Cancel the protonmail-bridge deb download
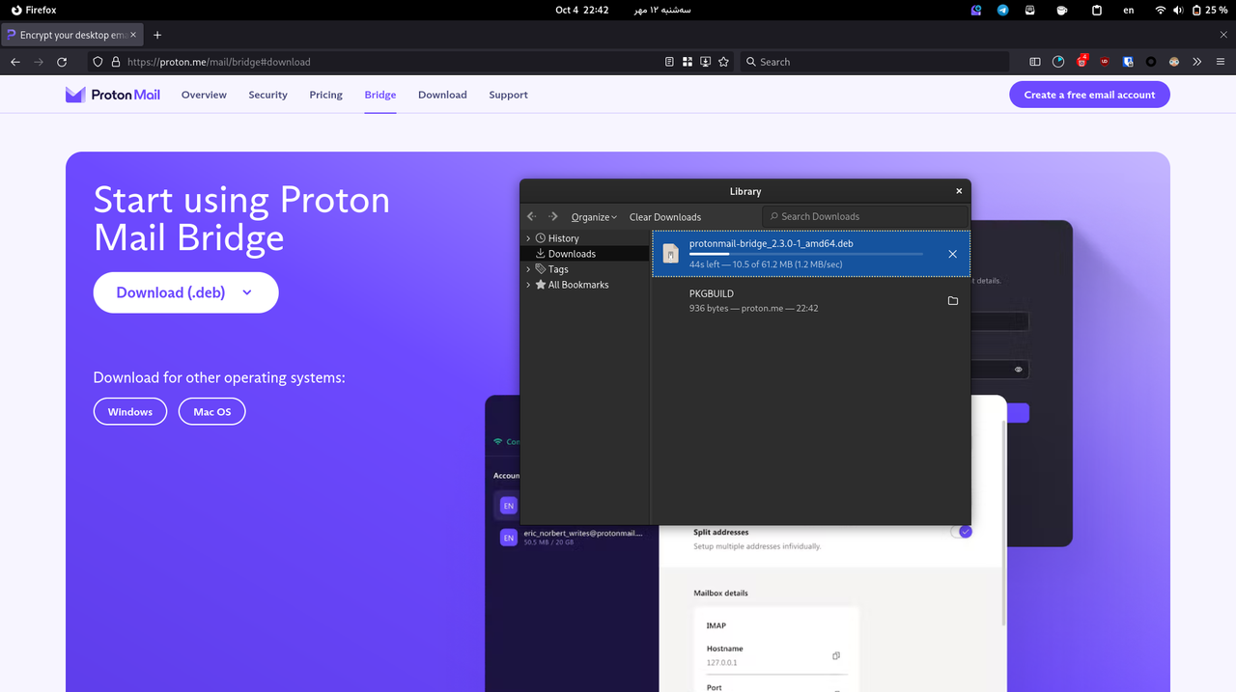The image size is (1236, 692). tap(952, 254)
